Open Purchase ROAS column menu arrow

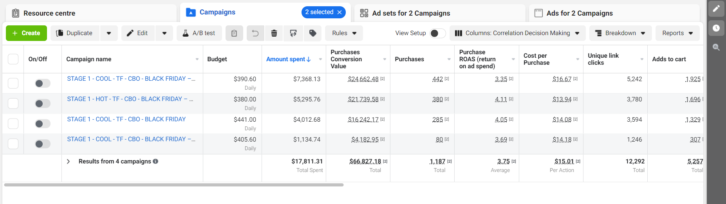click(513, 59)
